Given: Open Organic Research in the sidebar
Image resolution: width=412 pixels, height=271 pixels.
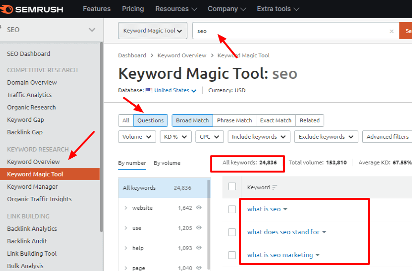Looking at the screenshot, I should tap(31, 108).
